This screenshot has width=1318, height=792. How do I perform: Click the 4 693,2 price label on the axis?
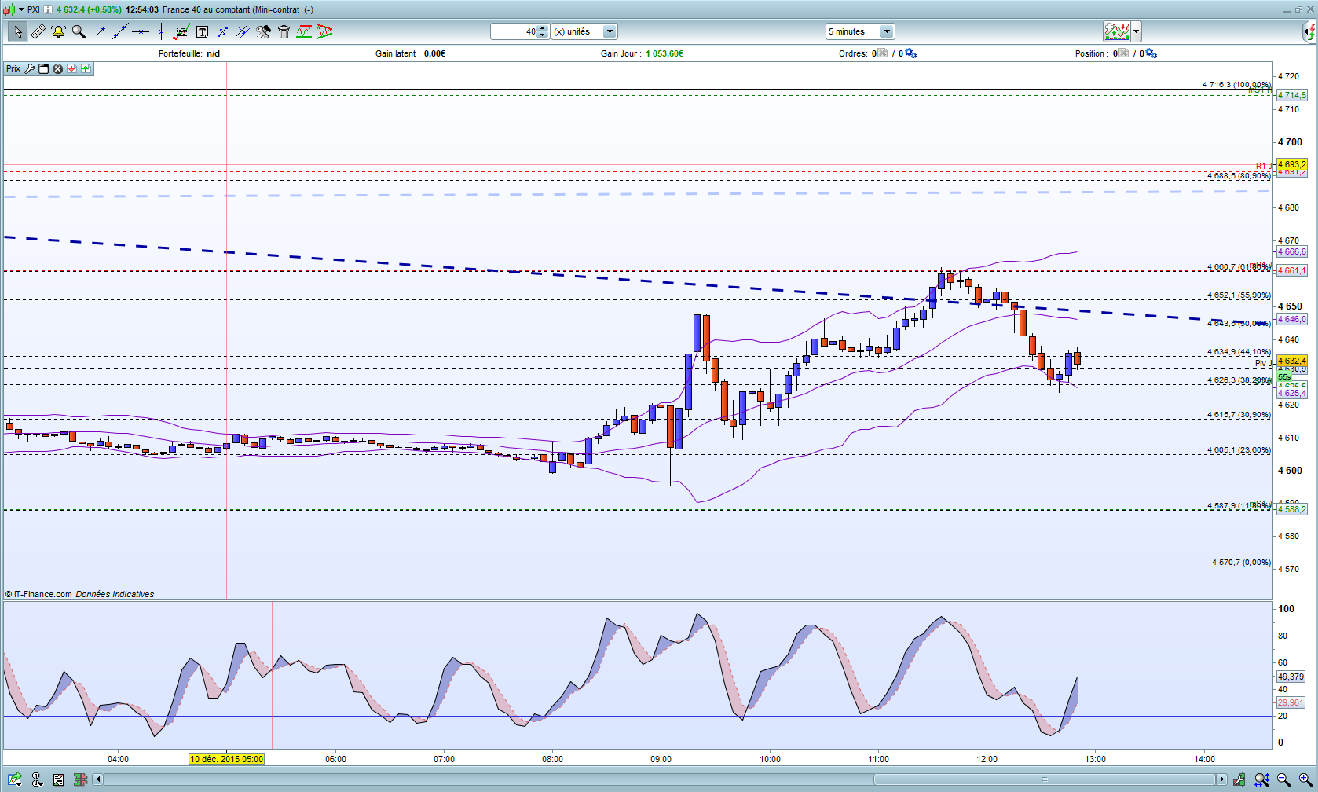click(x=1292, y=164)
